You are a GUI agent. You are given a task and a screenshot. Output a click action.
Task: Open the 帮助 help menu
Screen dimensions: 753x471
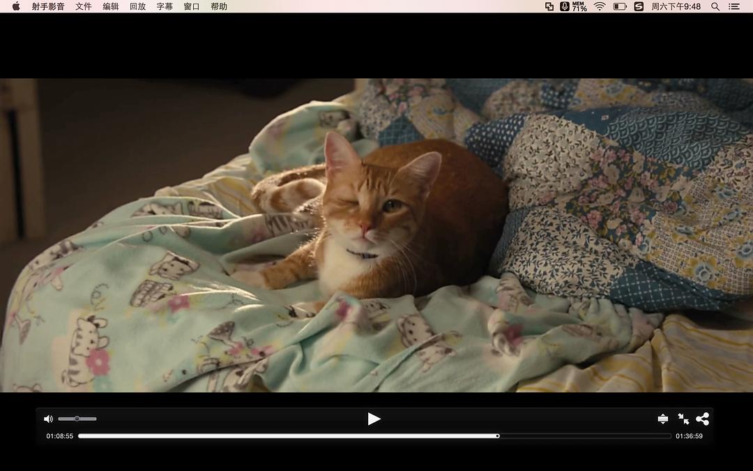(219, 6)
